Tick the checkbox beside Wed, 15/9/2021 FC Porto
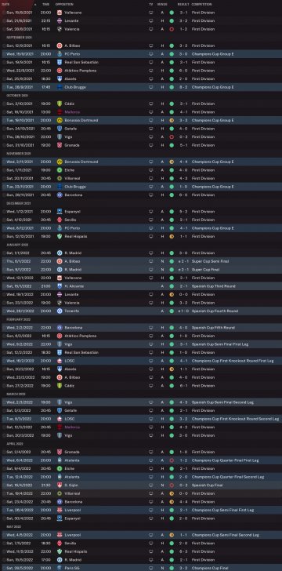The width and height of the screenshot is (282, 571). [4, 54]
